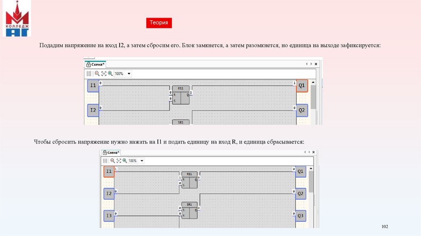Image resolution: width=421 pixels, height=236 pixels.
Task: Toggle input I2 in the lower schema
Action: (109, 194)
